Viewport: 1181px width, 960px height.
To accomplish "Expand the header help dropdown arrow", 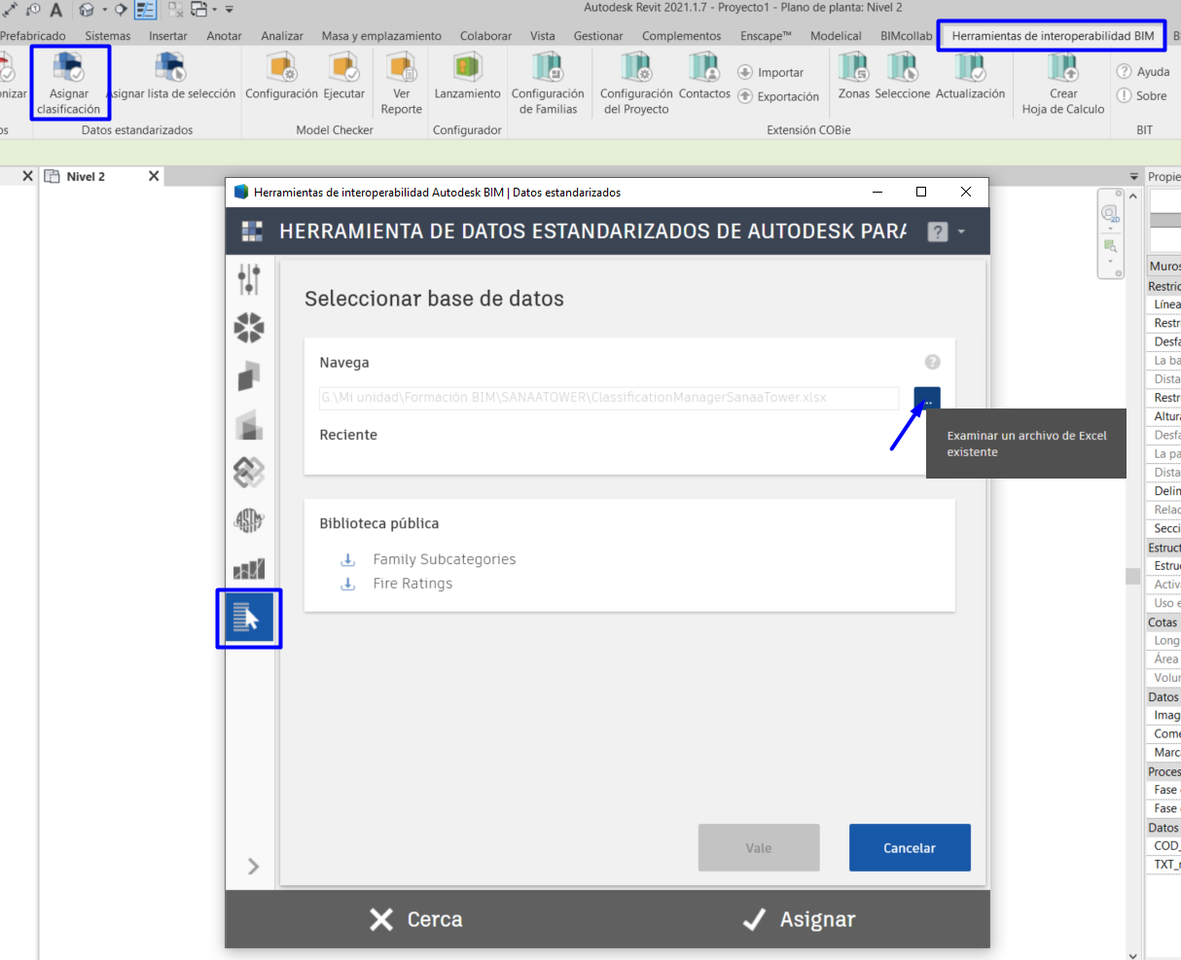I will coord(961,231).
